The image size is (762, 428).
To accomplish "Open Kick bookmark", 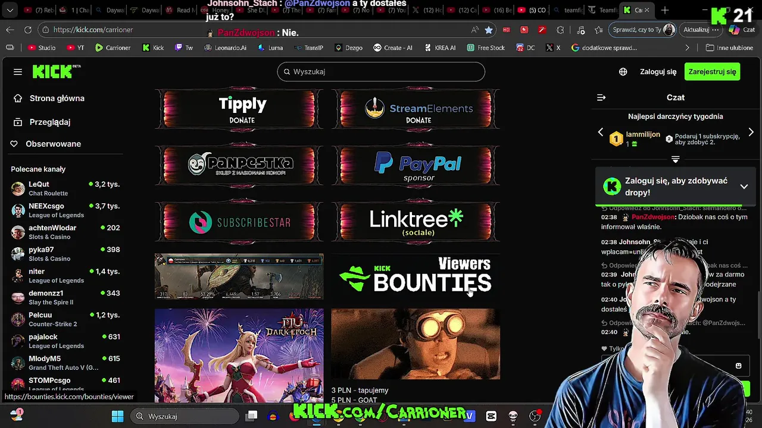I will coord(153,48).
